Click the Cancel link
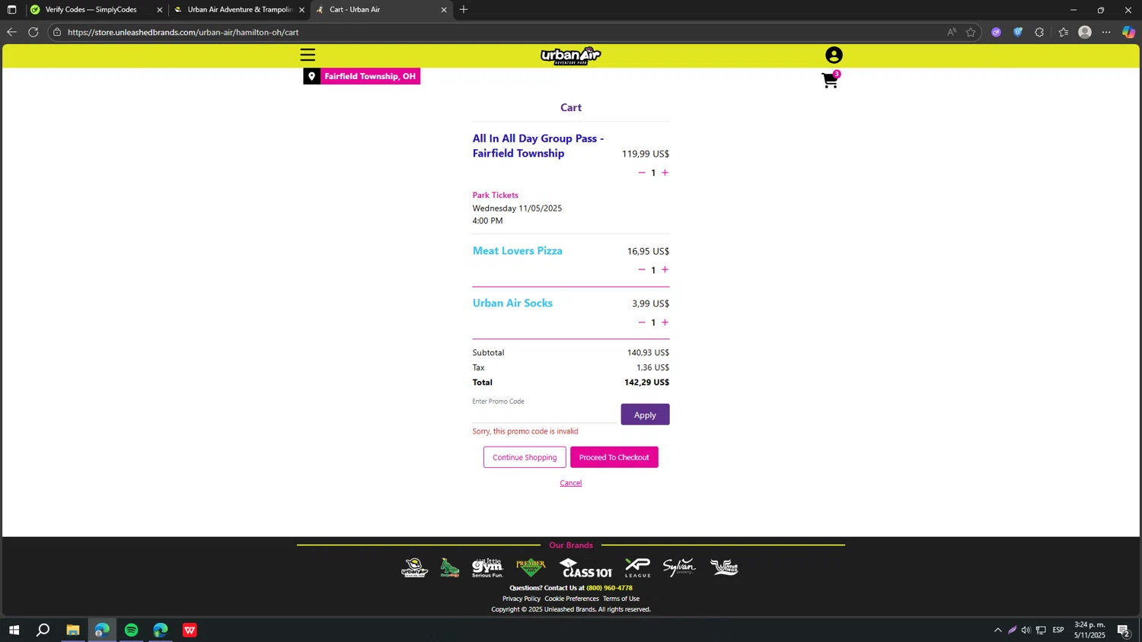The width and height of the screenshot is (1142, 642). pos(571,483)
